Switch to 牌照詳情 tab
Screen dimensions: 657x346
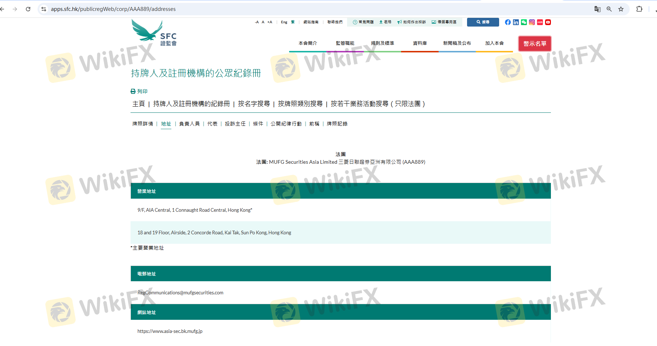click(143, 124)
